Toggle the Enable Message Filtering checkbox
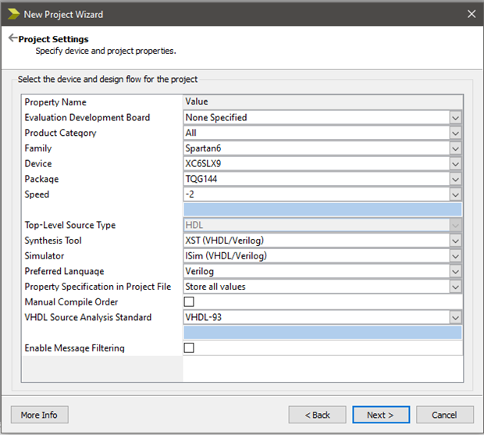This screenshot has width=484, height=435. pos(189,348)
